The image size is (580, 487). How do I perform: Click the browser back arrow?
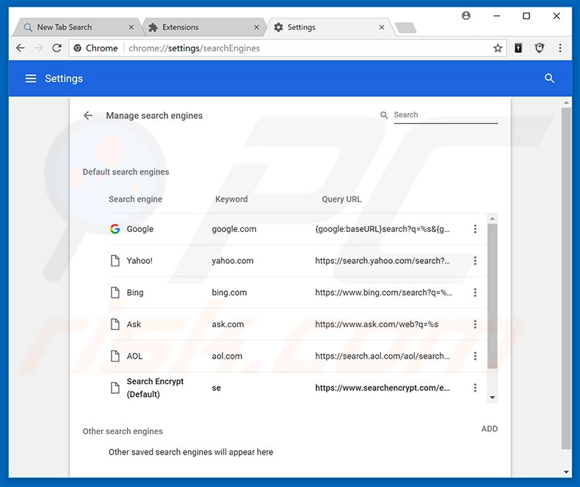pyautogui.click(x=21, y=48)
